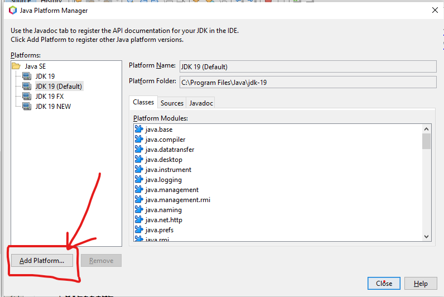Select java.base module
This screenshot has width=444, height=297.
coord(158,130)
